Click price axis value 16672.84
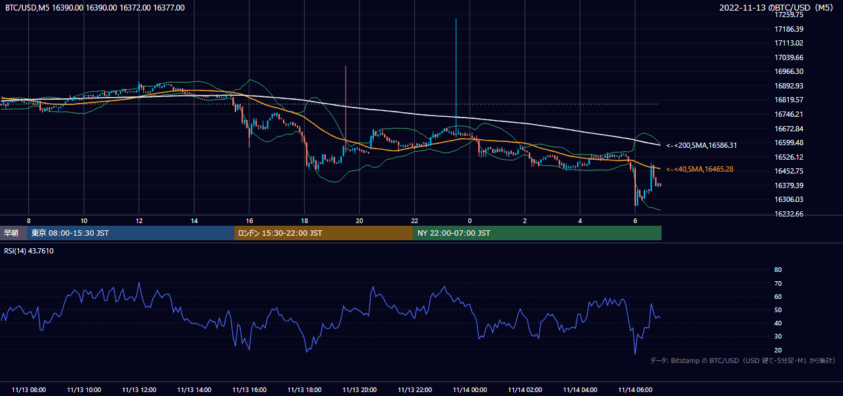 tap(789, 129)
